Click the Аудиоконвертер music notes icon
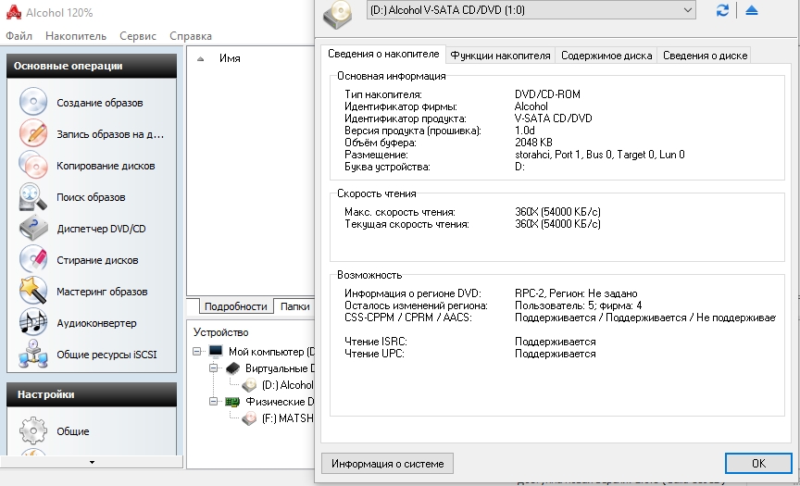800x486 pixels. click(x=33, y=322)
